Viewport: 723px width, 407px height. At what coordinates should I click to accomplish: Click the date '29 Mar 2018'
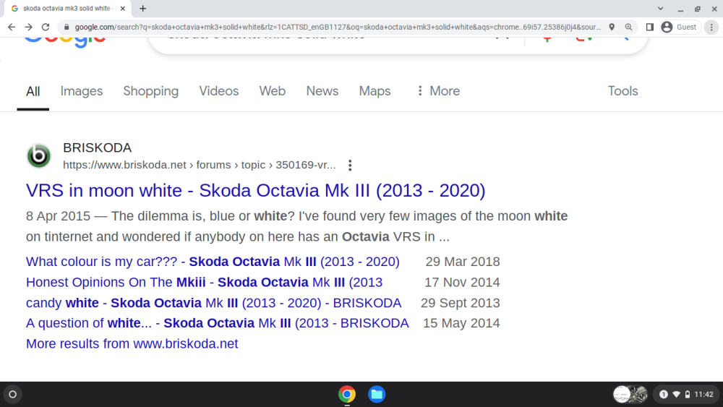pyautogui.click(x=463, y=262)
